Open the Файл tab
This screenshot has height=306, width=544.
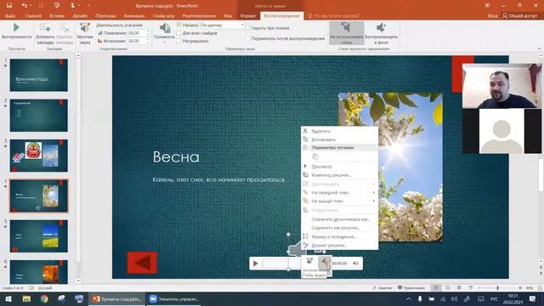(x=10, y=16)
